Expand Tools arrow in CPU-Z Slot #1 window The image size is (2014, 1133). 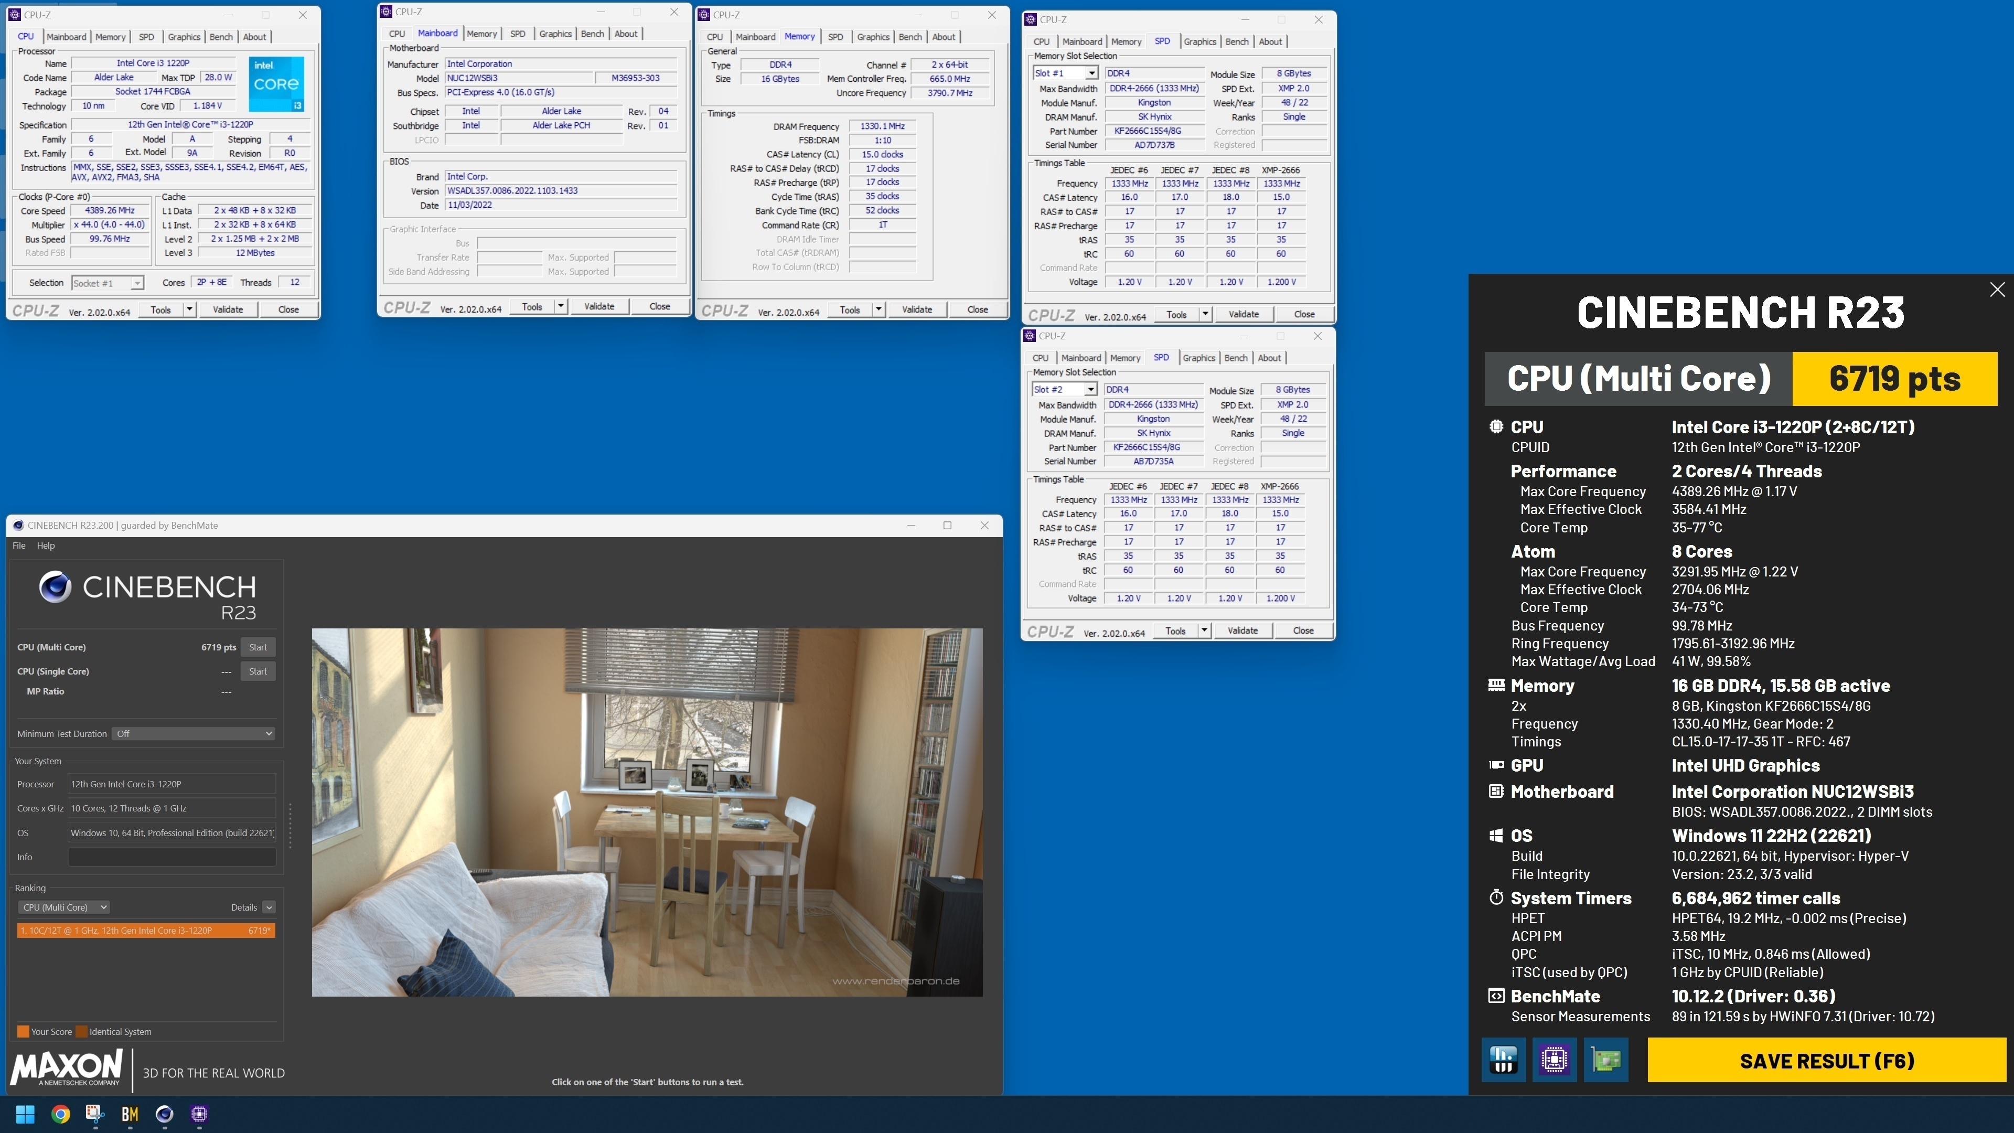[x=1205, y=314]
